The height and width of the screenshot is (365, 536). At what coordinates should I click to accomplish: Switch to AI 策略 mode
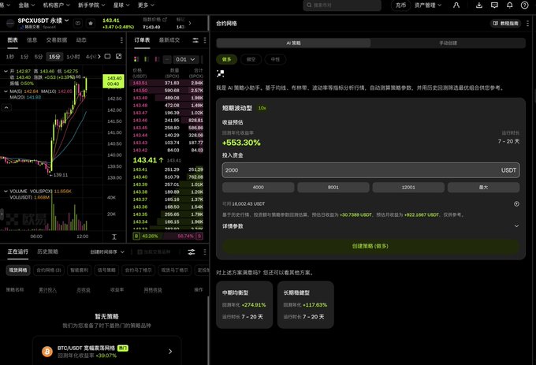point(294,43)
